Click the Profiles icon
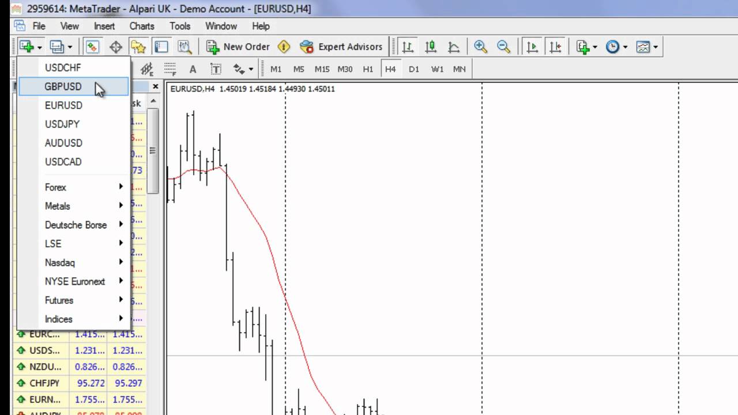 (57, 47)
